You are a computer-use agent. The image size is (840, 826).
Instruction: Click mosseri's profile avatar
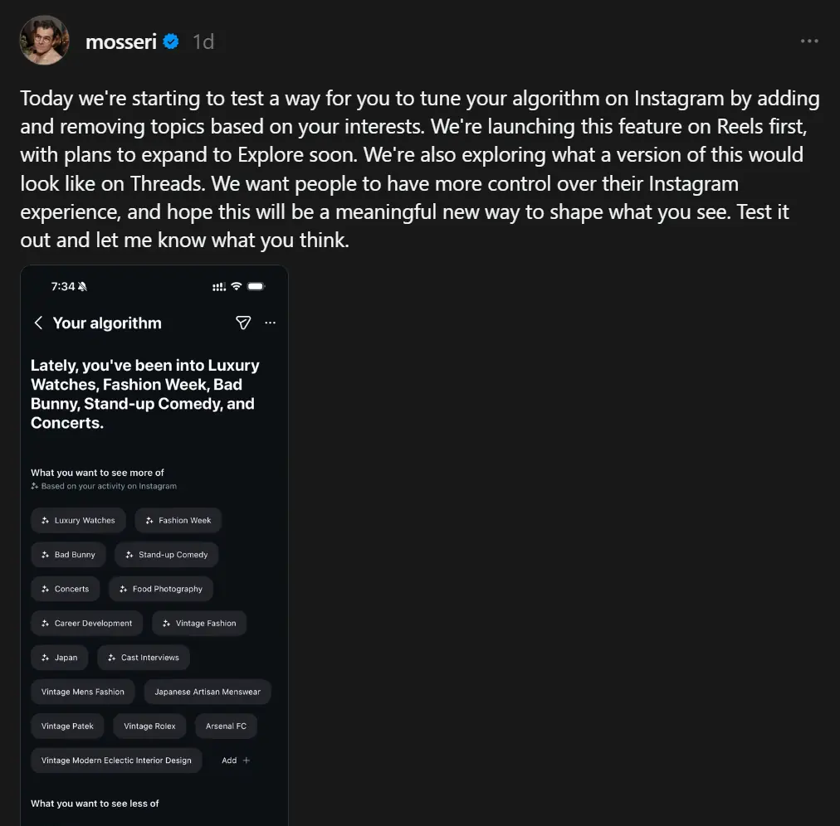point(45,40)
